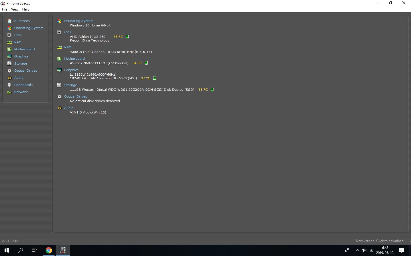Screen dimensions: 411x256
Task: Click the Graphics heading link in summary
Action: [71, 70]
